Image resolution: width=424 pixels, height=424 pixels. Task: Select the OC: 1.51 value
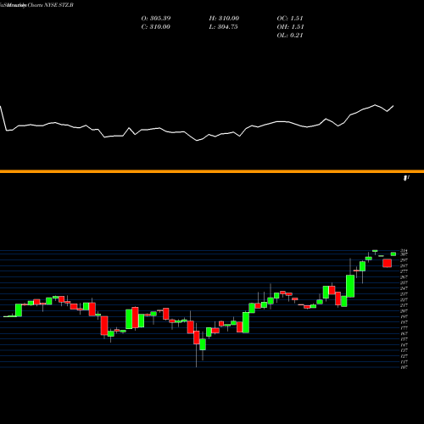pyautogui.click(x=290, y=19)
